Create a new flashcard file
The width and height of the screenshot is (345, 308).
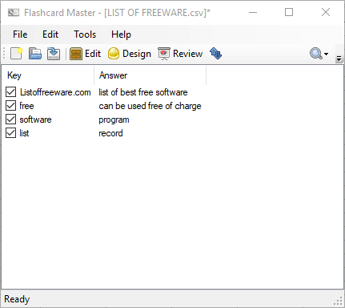coord(17,54)
